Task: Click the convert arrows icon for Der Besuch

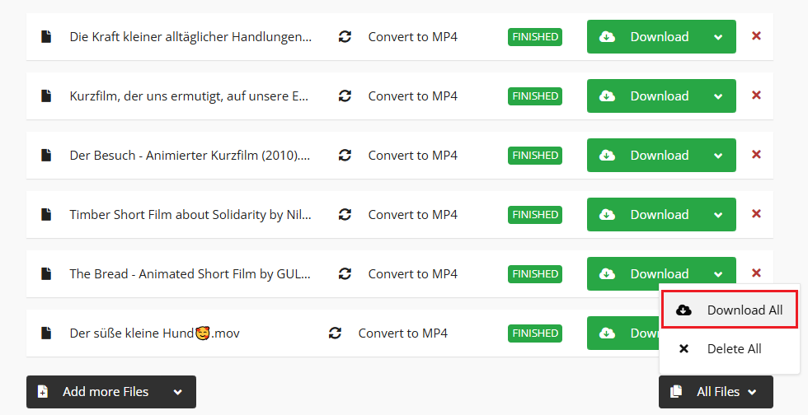Action: pos(345,156)
